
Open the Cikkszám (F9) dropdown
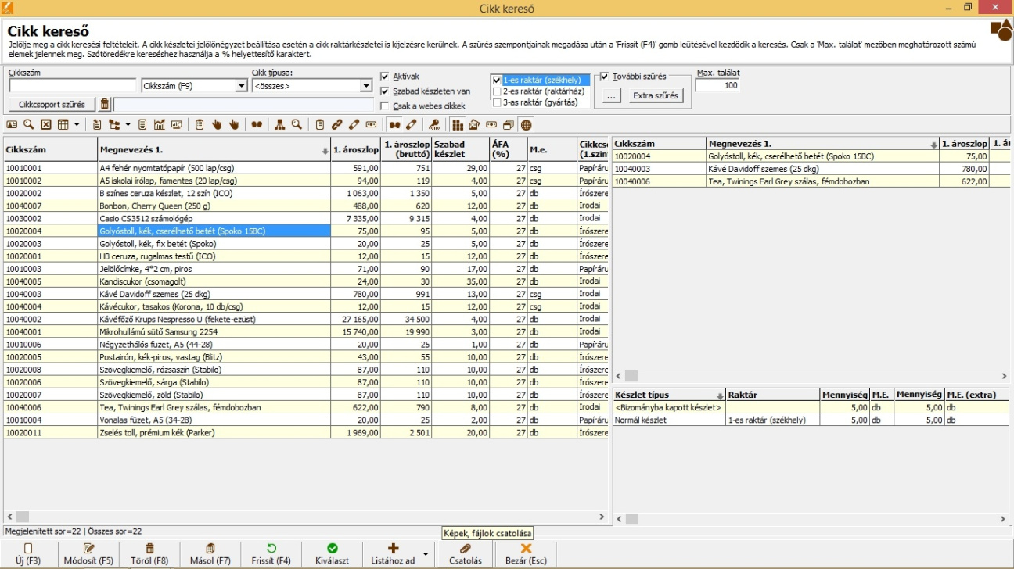(241, 86)
